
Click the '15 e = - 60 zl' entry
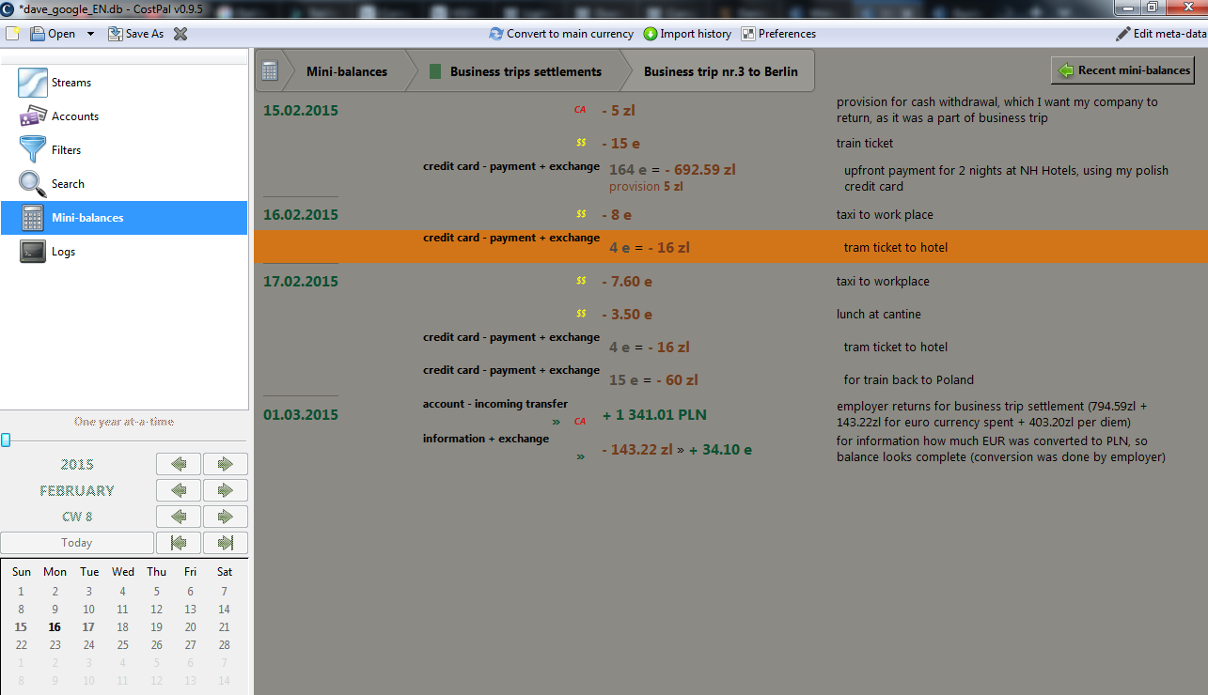[x=653, y=380]
